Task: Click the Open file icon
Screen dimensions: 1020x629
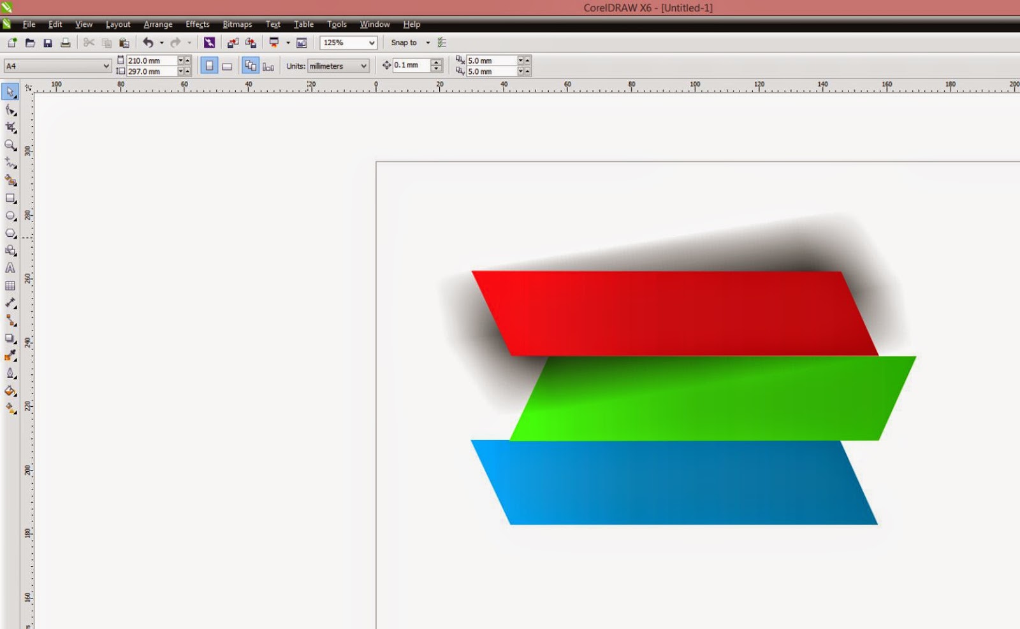Action: pyautogui.click(x=30, y=43)
